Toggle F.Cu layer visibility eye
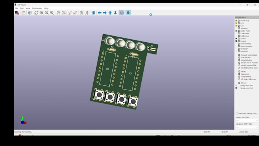 point(239,23)
